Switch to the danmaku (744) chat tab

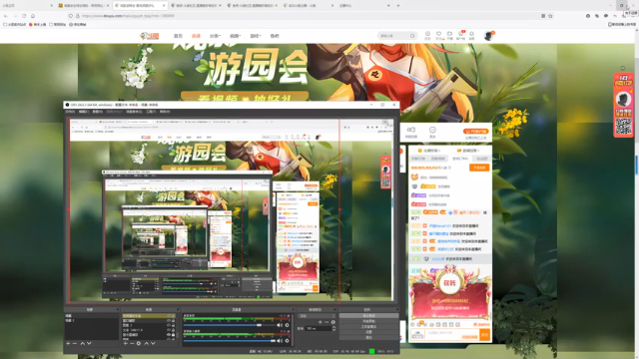pos(460,159)
